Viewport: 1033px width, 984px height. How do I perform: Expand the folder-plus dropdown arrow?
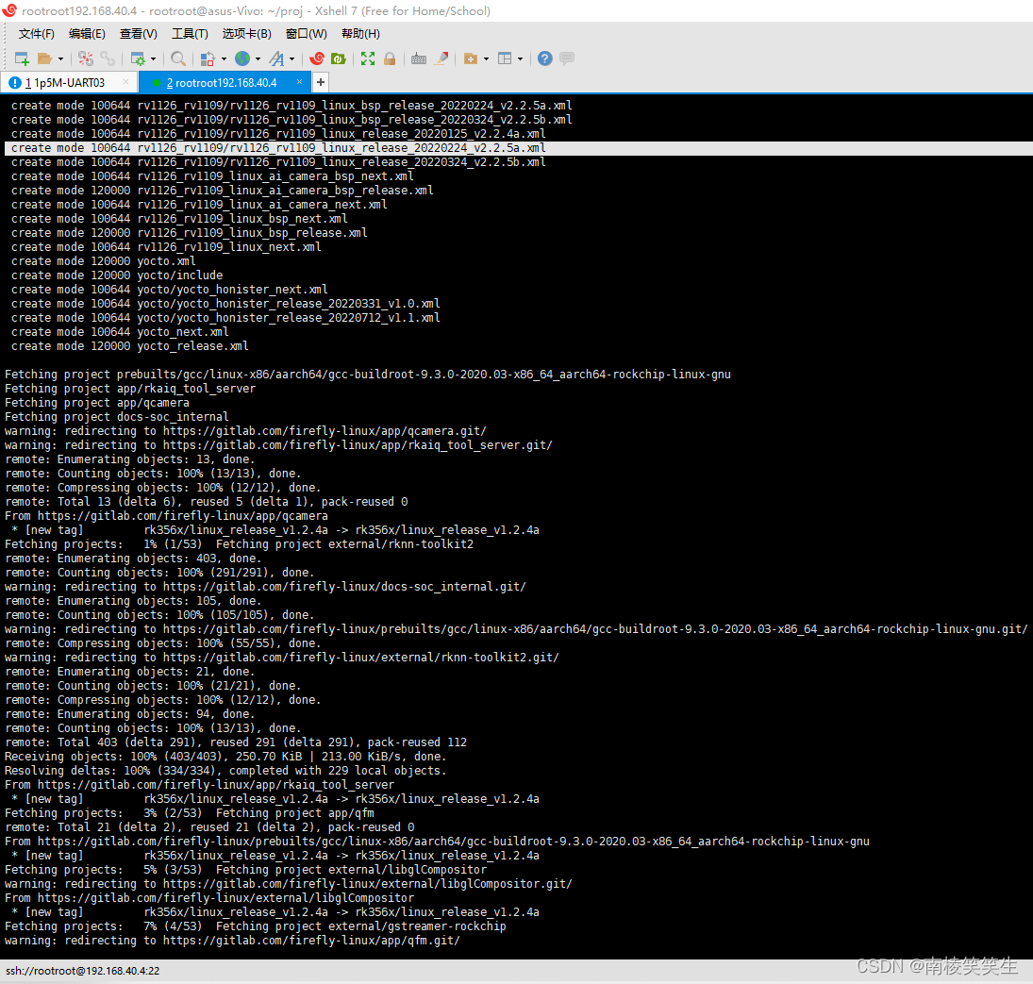click(486, 58)
